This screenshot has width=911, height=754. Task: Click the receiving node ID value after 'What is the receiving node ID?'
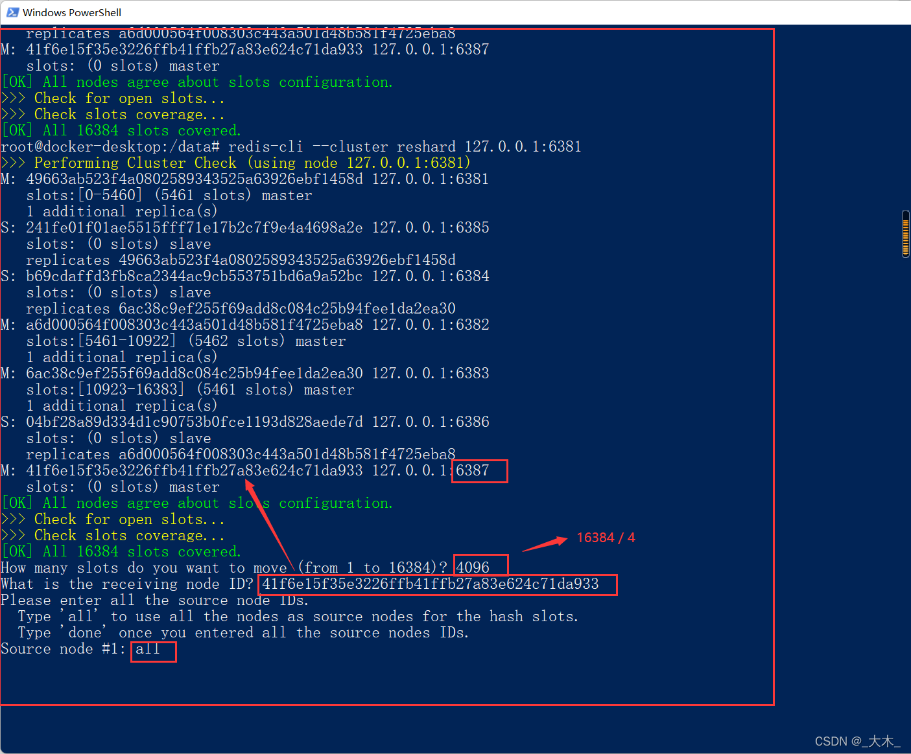click(x=431, y=584)
